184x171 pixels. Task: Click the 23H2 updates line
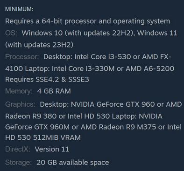[x=39, y=45]
